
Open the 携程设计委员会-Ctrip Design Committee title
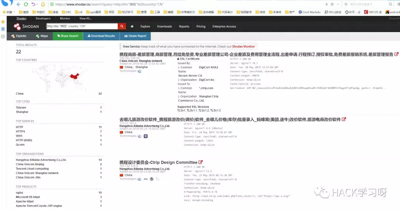coord(158,162)
